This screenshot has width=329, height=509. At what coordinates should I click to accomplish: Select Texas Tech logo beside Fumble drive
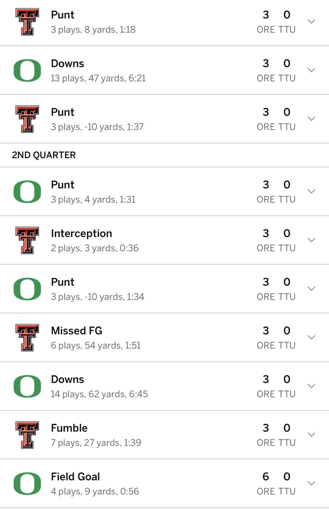click(27, 435)
